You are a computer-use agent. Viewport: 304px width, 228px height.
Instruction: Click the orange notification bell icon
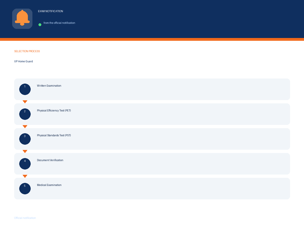coord(22,18)
